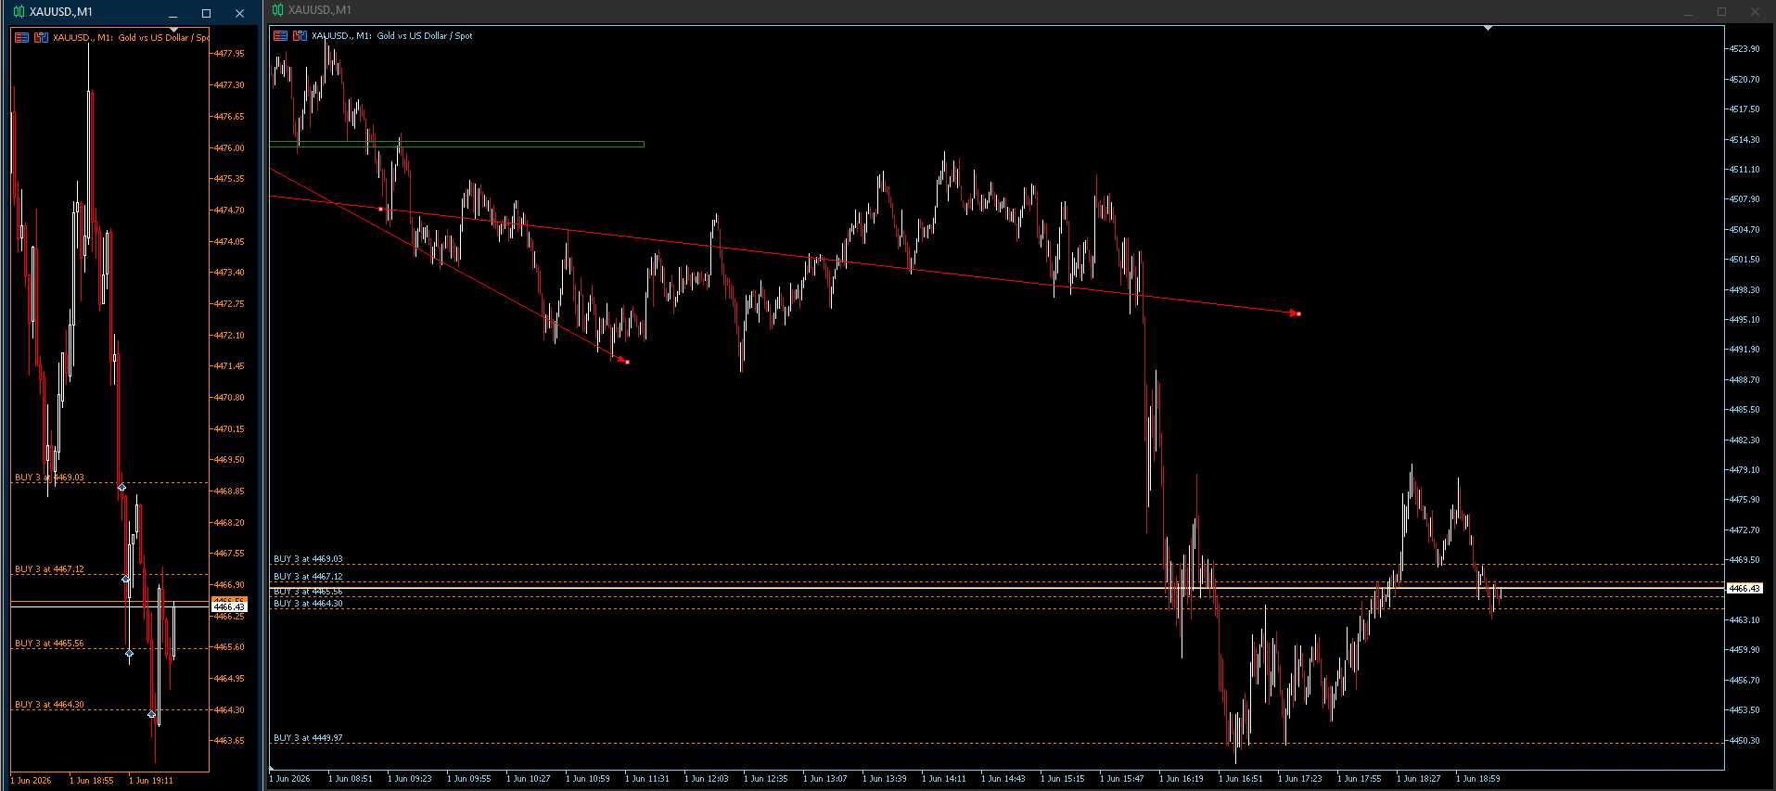Screen dimensions: 1776x791
Task: Maximize the left XAUUSD.,M1 chart window
Action: 206,13
